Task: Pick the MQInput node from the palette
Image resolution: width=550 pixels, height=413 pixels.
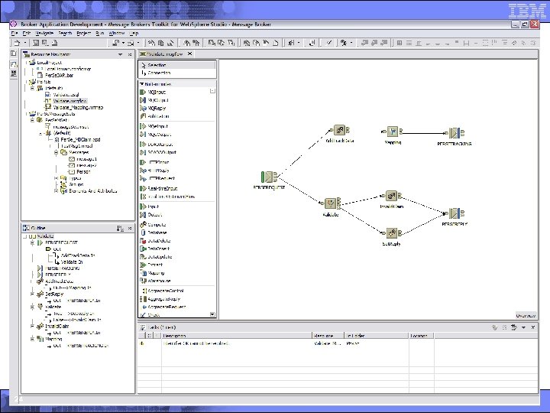Action: (x=153, y=92)
